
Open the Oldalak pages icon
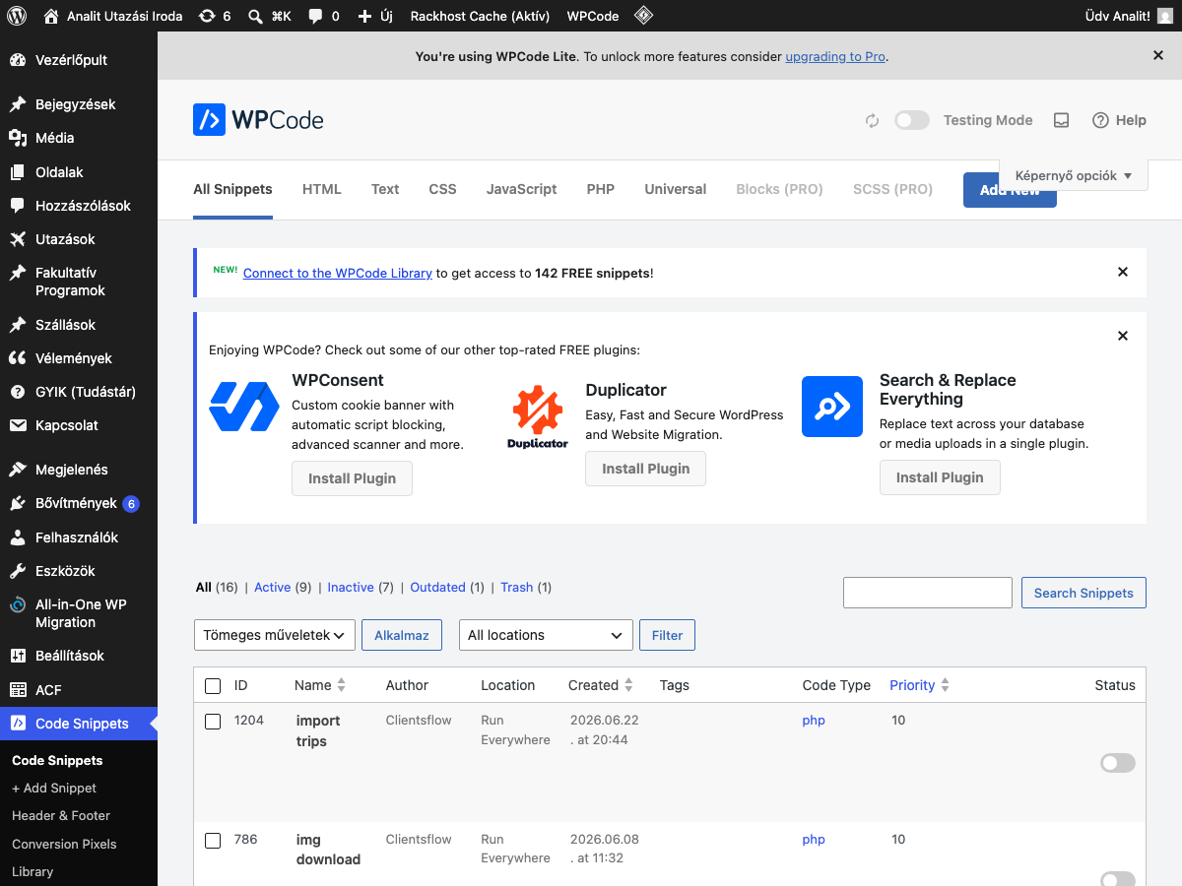(18, 172)
